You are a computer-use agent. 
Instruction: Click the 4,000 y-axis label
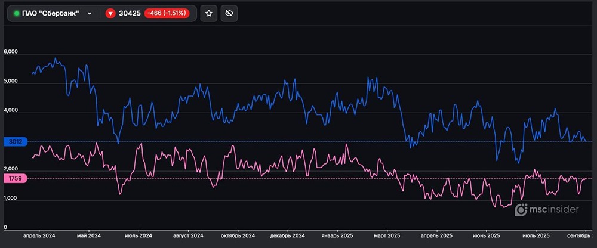(11, 111)
